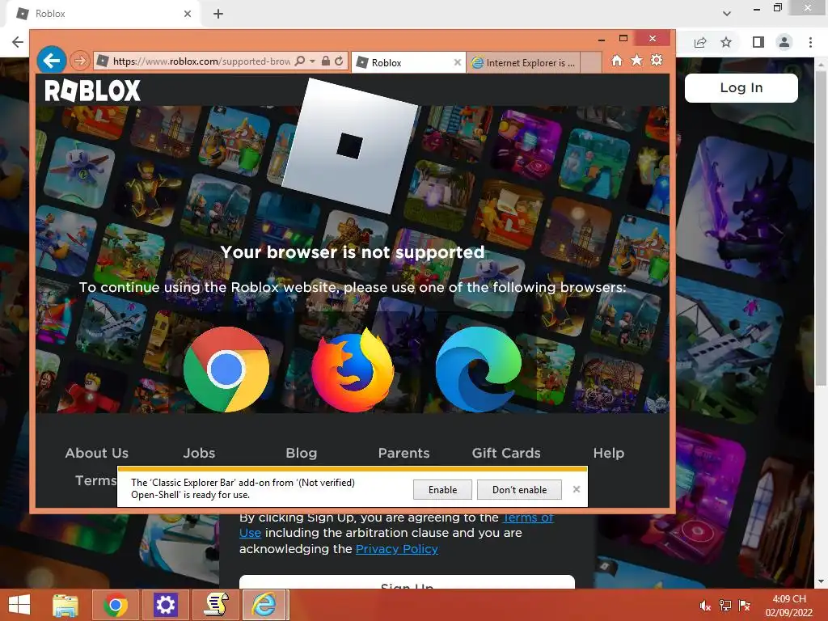Open the 'Internet Explorer is ...' tab

[x=523, y=62]
